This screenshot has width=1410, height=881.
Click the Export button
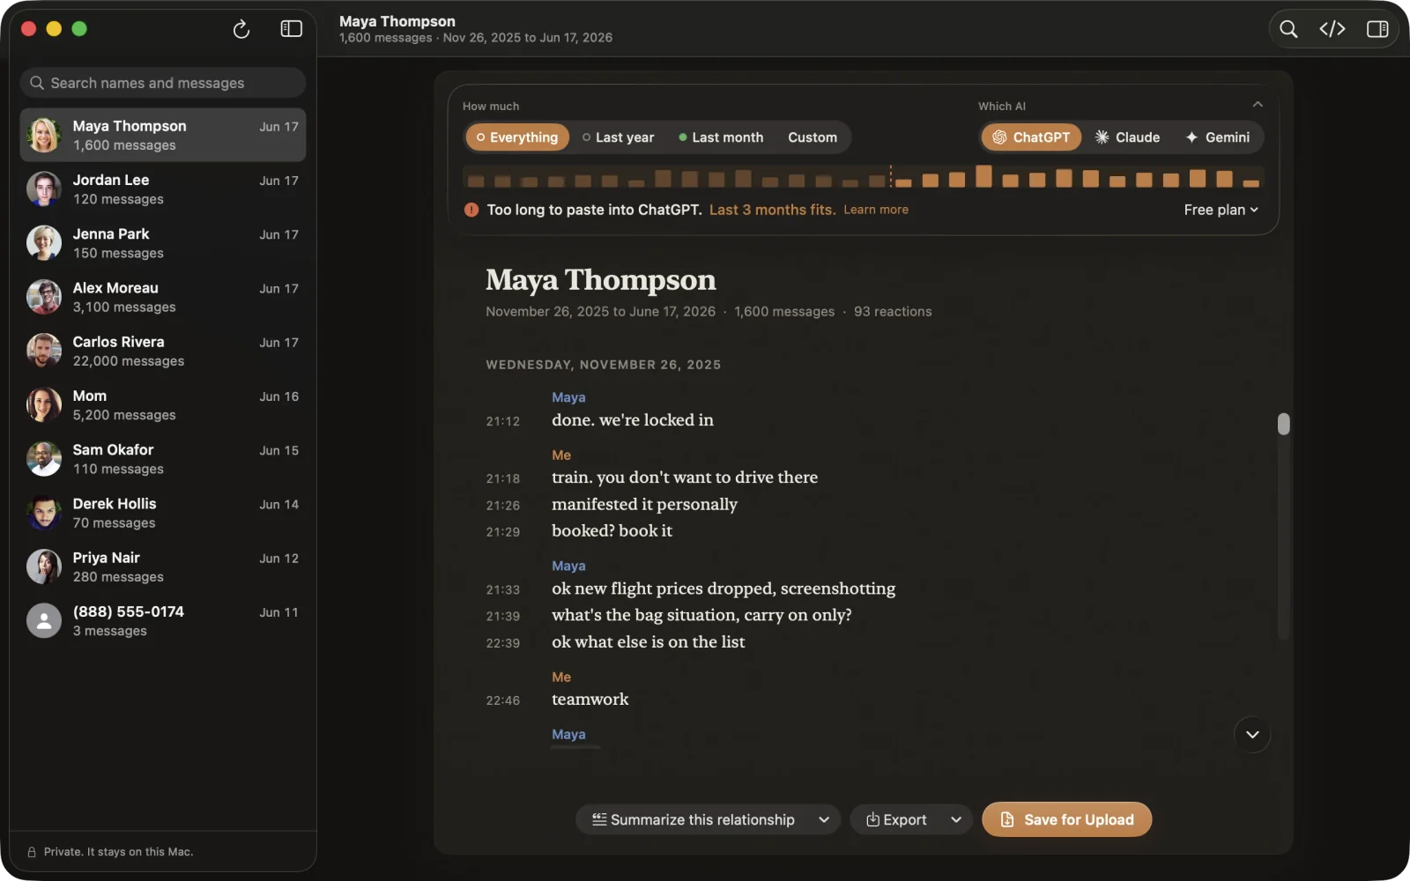click(x=896, y=819)
